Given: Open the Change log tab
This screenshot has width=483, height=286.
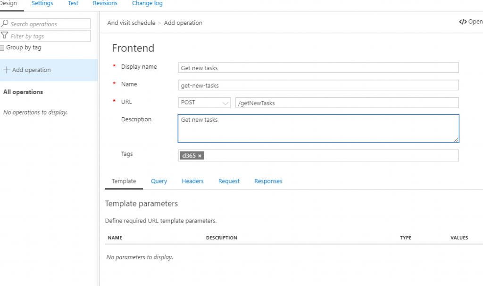Looking at the screenshot, I should (147, 3).
